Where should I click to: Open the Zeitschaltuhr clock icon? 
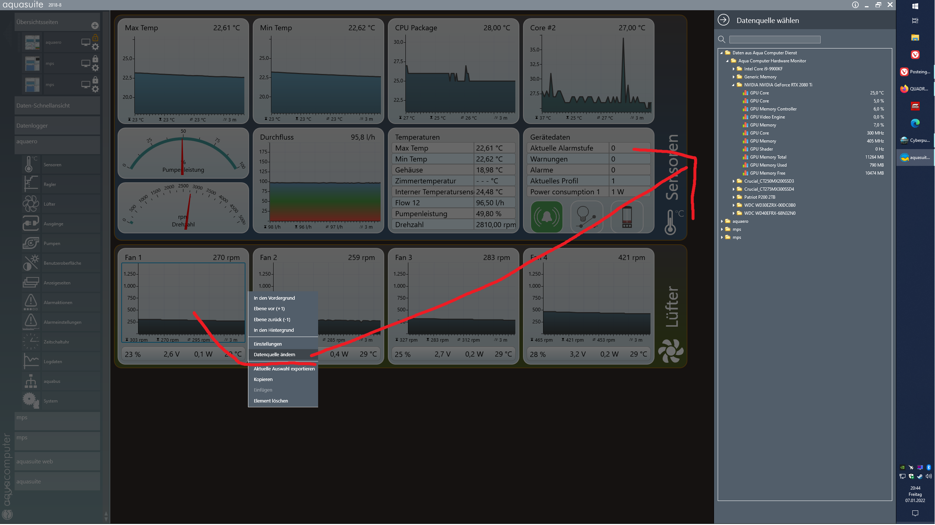click(31, 342)
